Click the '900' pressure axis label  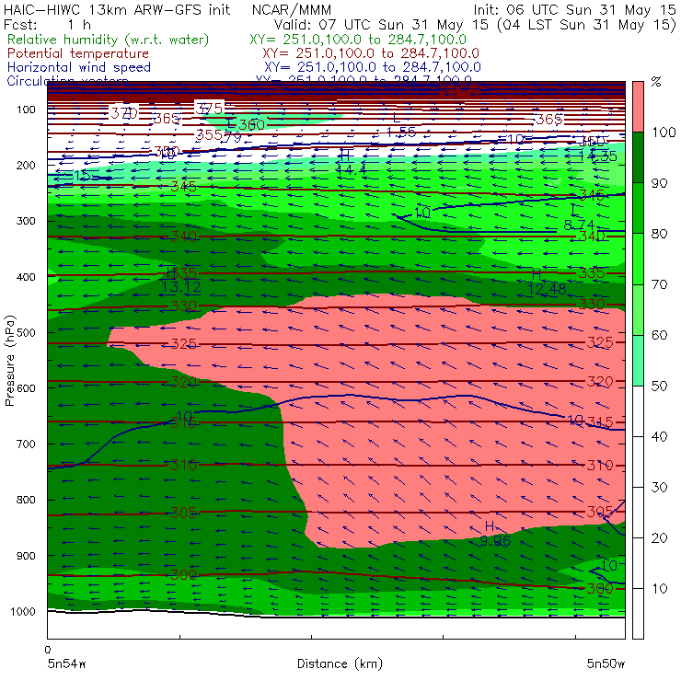pos(26,556)
